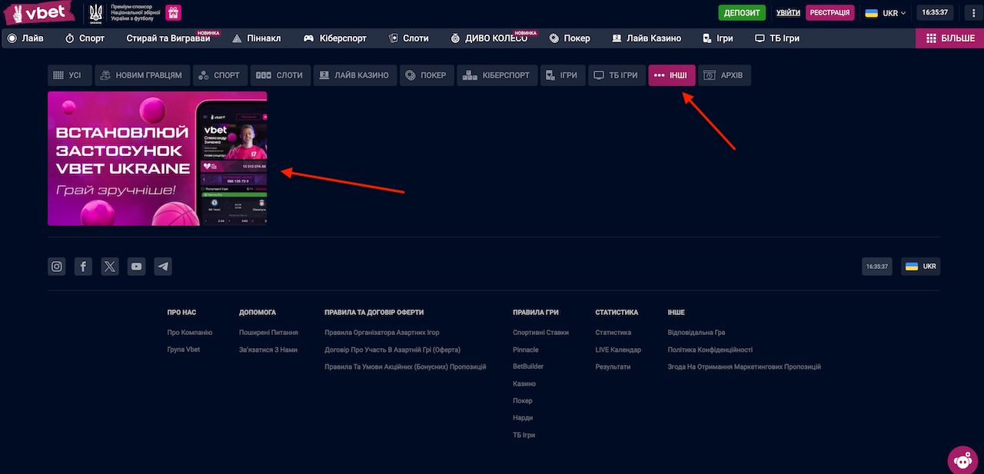Open the Група Vbet footer link
The width and height of the screenshot is (984, 474).
click(184, 350)
